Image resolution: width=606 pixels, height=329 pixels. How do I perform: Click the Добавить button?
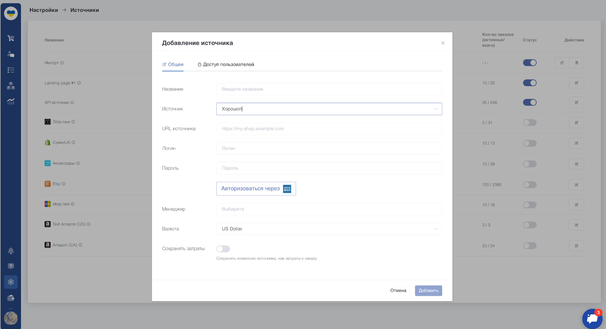tap(428, 291)
